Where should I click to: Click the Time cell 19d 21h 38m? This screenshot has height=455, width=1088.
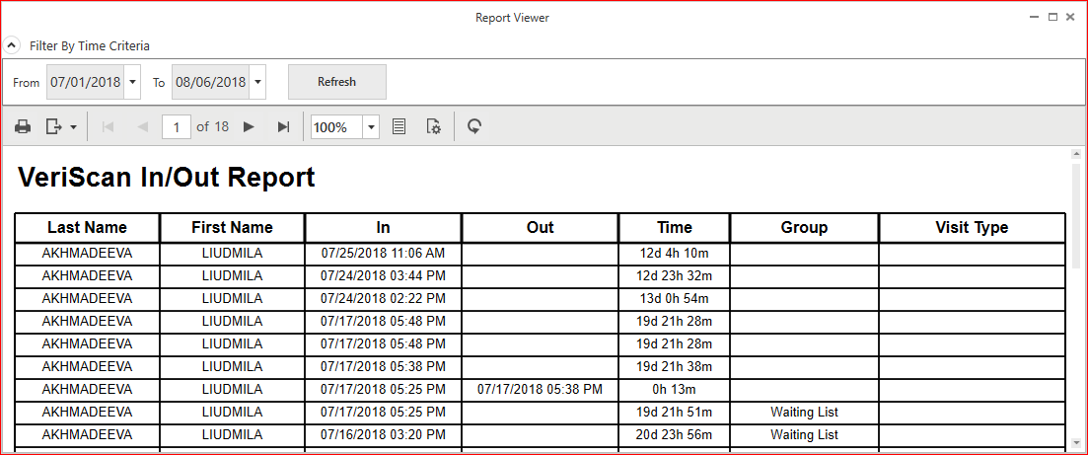(675, 367)
